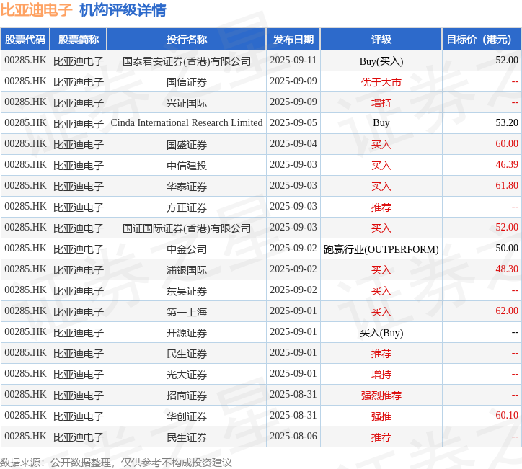The image size is (522, 469).
Task: Select the 强烈推荐 rating cell
Action: pos(381,396)
